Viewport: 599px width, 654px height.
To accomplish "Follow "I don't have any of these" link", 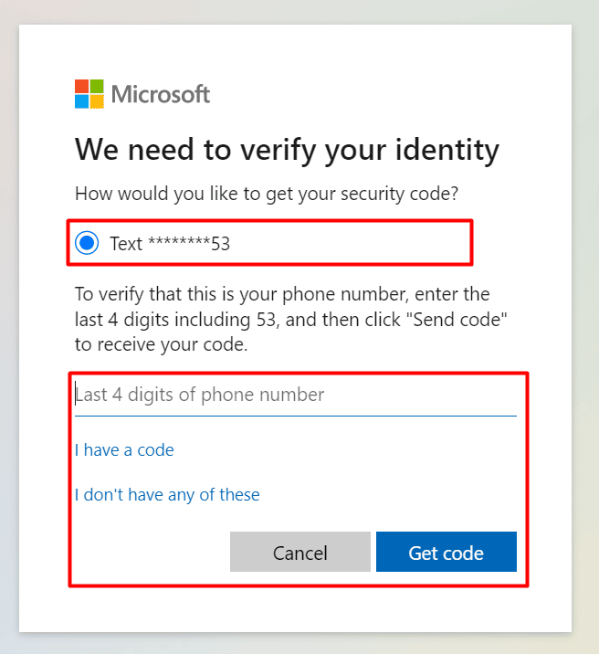I will (167, 495).
